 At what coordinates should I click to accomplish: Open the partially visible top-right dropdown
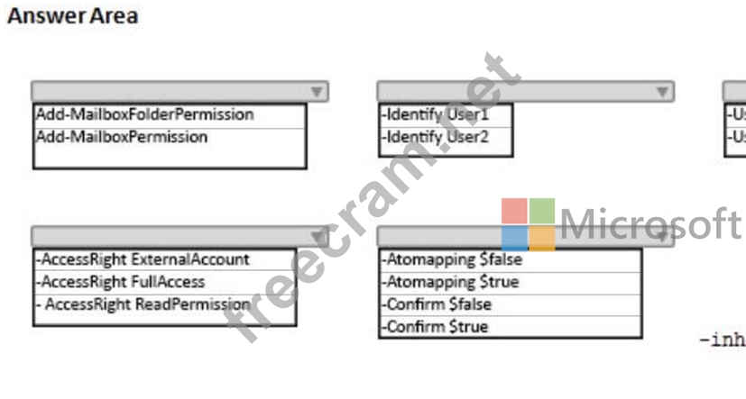(x=734, y=92)
